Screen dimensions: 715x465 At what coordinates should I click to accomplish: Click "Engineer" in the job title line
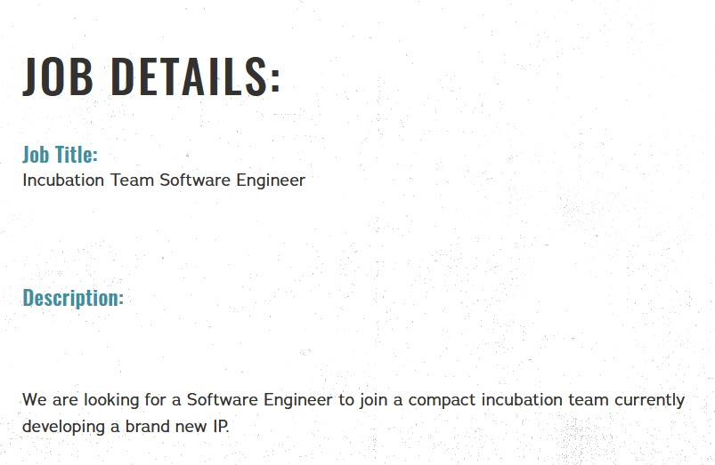coord(271,180)
